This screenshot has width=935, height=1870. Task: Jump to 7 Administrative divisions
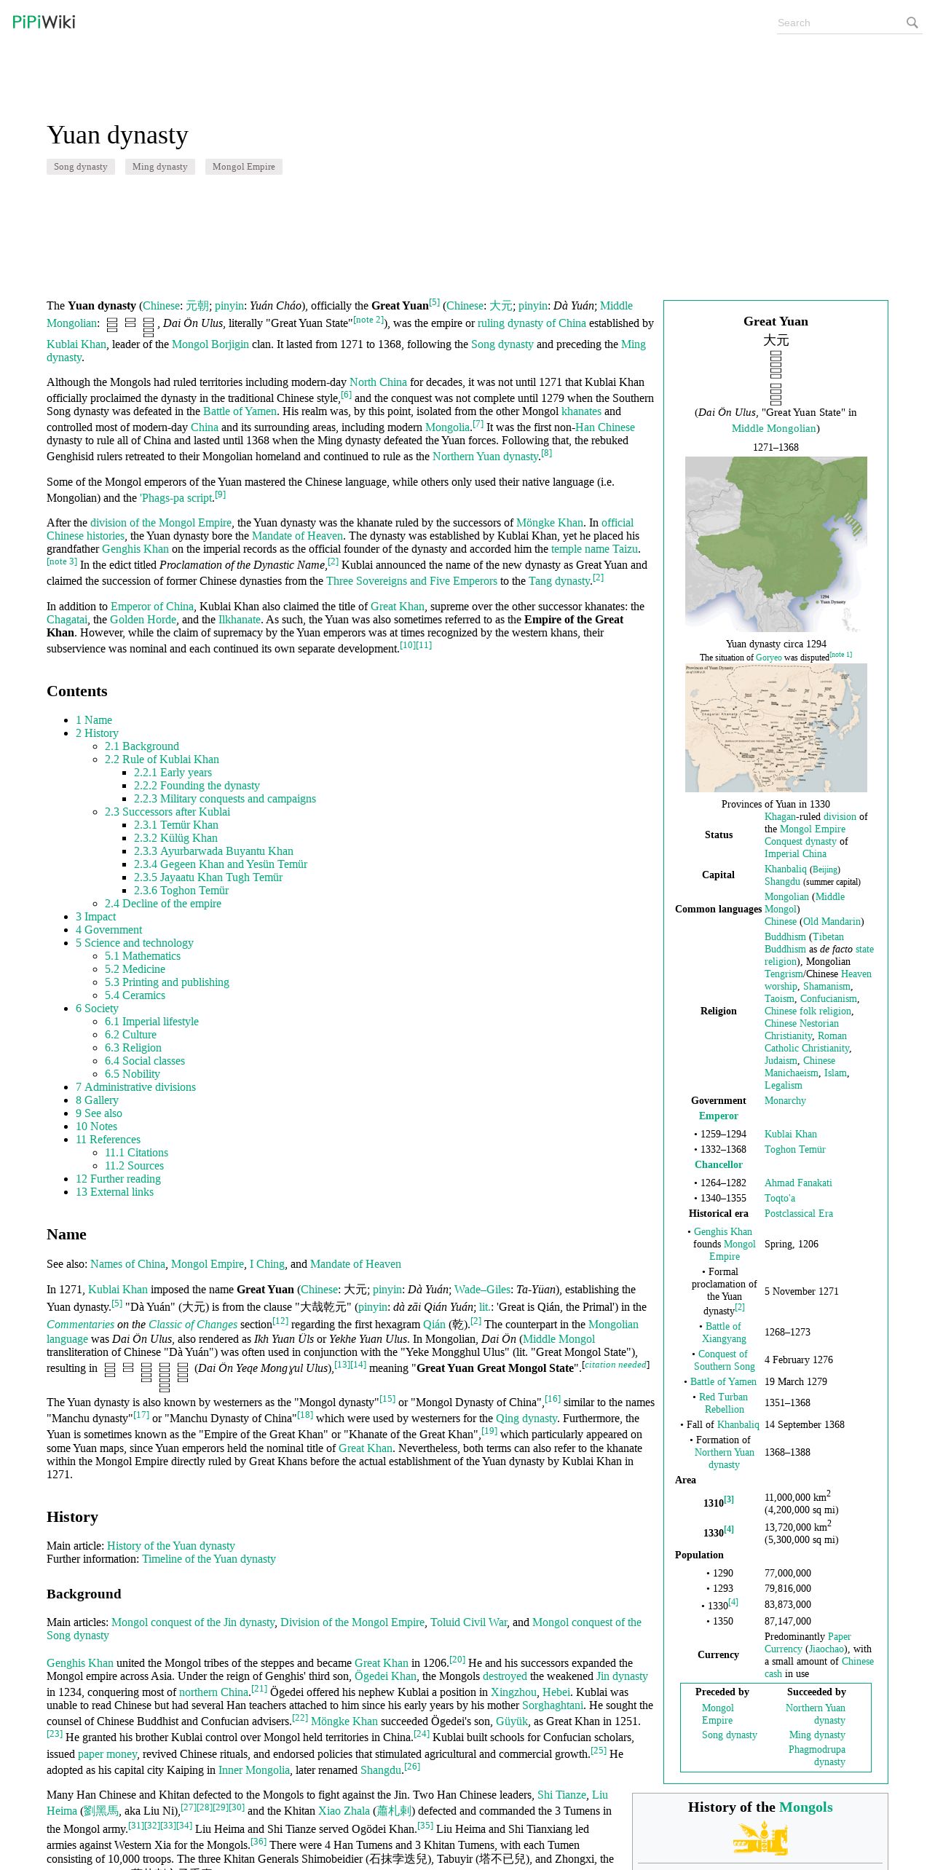pos(135,1087)
